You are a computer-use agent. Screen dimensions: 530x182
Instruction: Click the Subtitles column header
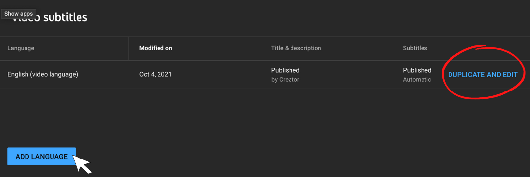pos(415,48)
